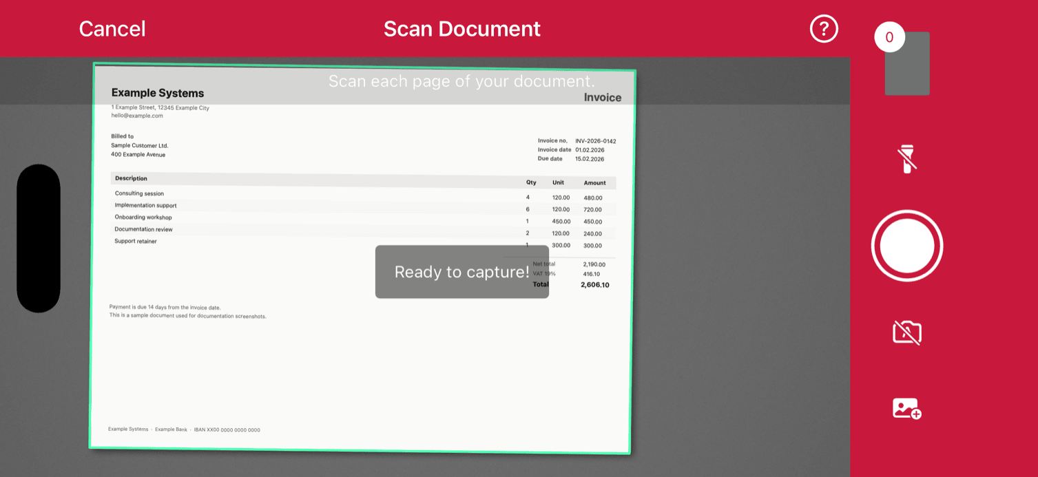Tap the 'Support retainer' row description
Screen dimensions: 1038x477
point(136,241)
